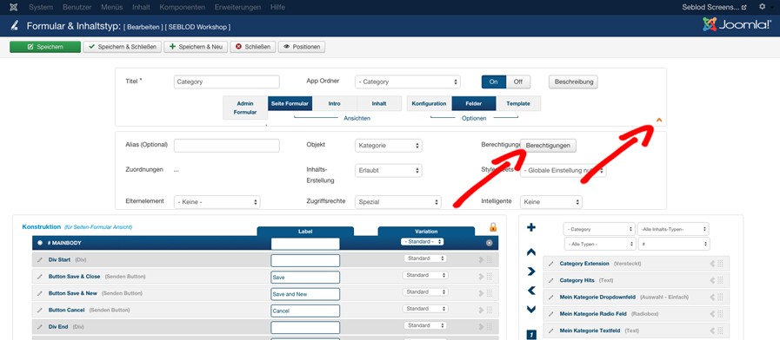The image size is (780, 340).
Task: Open the Intelligente dropdown showing Keine
Action: coord(551,202)
